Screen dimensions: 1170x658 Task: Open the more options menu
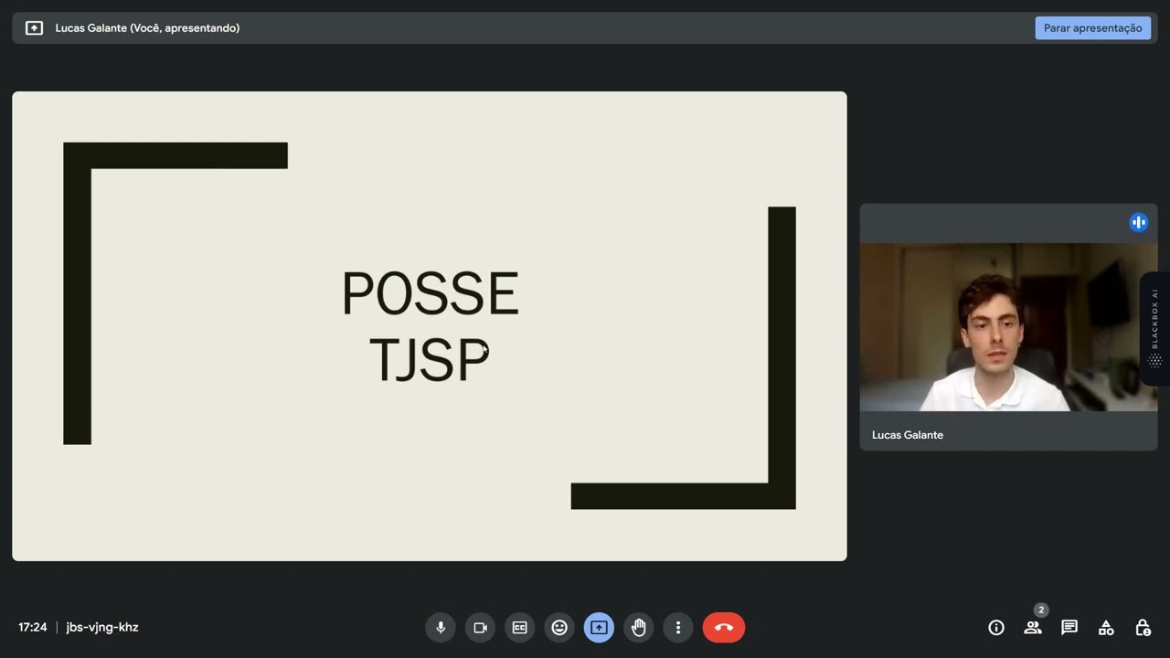(677, 628)
